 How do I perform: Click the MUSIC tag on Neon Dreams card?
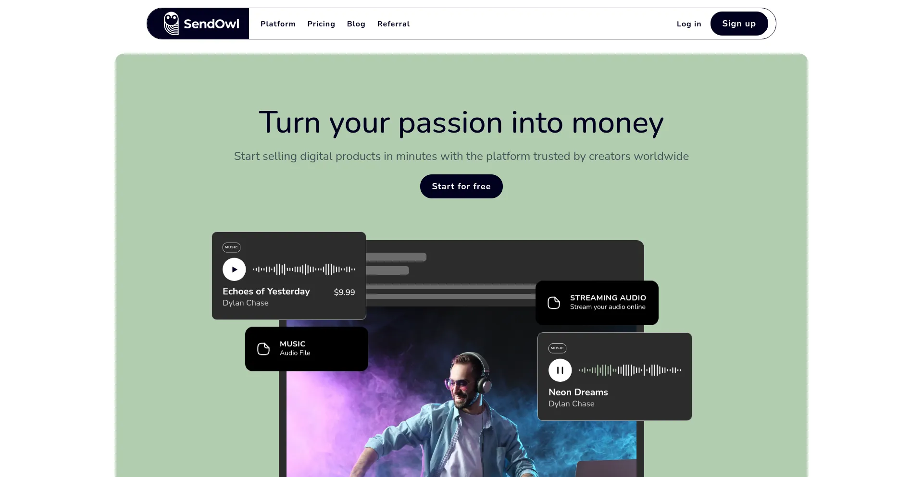point(557,348)
